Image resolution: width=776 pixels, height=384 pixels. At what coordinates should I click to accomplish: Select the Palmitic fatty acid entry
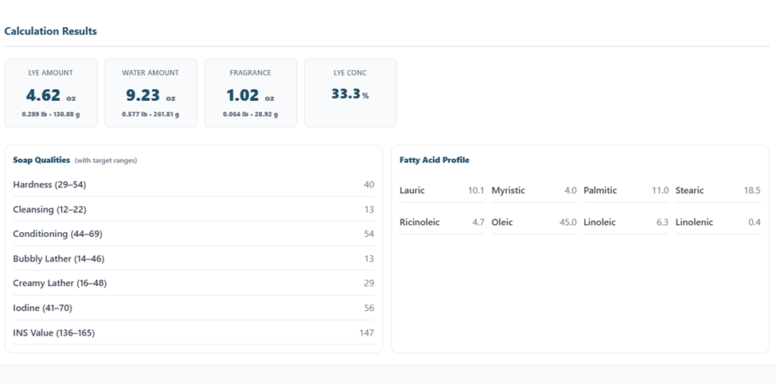[x=626, y=191]
